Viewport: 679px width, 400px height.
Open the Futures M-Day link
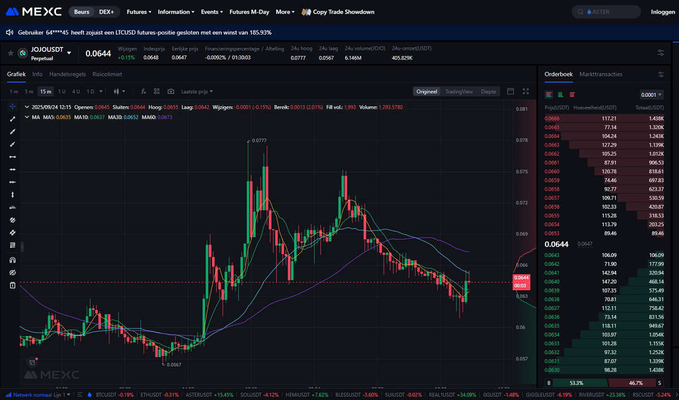pos(249,12)
